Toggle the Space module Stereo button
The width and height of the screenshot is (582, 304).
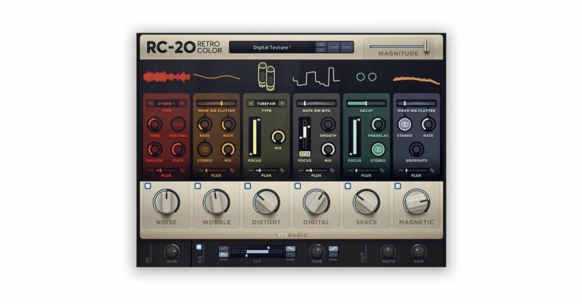378,150
